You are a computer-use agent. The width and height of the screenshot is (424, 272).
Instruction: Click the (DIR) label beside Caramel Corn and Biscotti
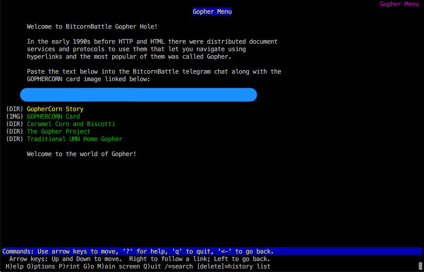click(14, 124)
